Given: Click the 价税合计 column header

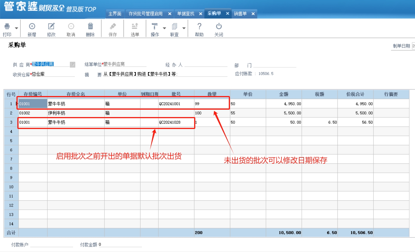Looking at the screenshot, I should (355, 94).
